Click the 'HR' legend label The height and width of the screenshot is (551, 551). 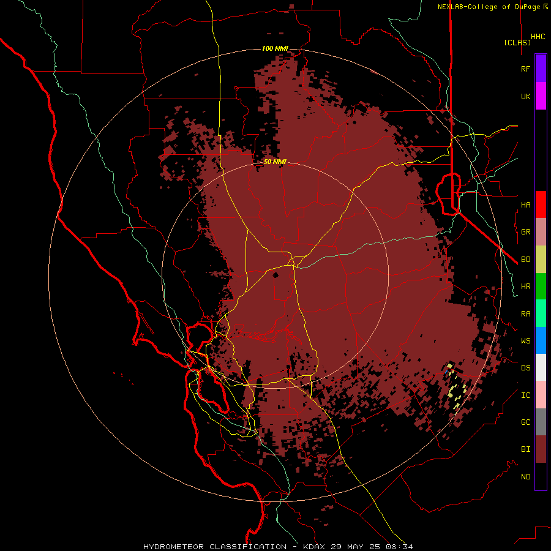[x=525, y=287]
